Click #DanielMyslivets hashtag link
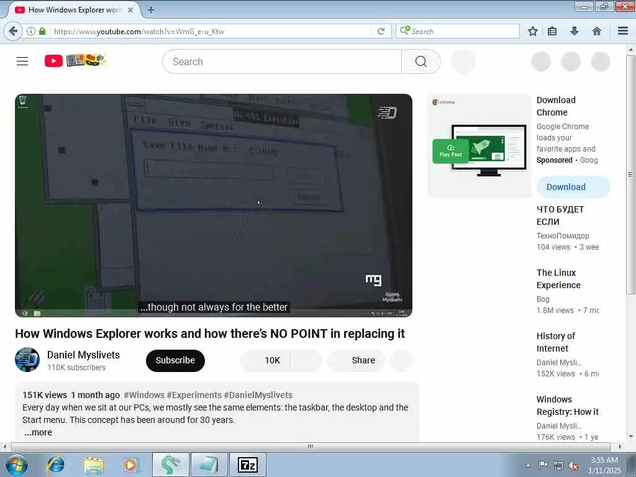This screenshot has width=636, height=477. click(258, 395)
